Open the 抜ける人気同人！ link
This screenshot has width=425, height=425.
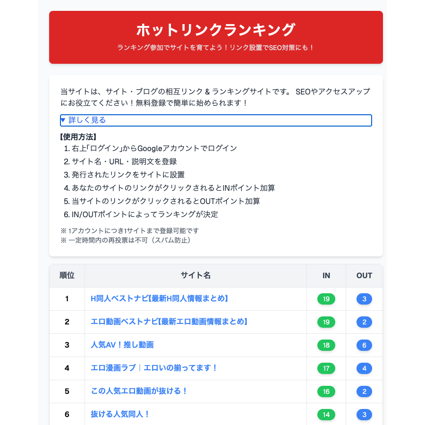click(120, 415)
